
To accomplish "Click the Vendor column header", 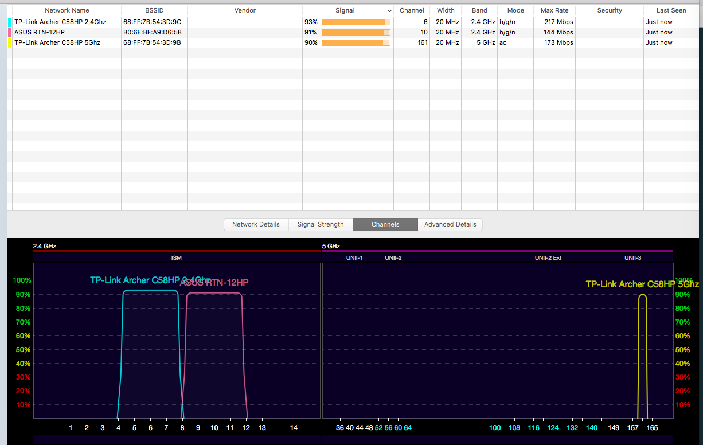I will (x=245, y=10).
